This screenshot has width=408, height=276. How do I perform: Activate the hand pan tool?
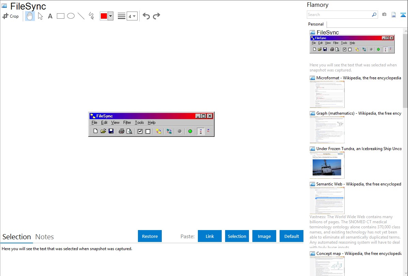point(30,16)
